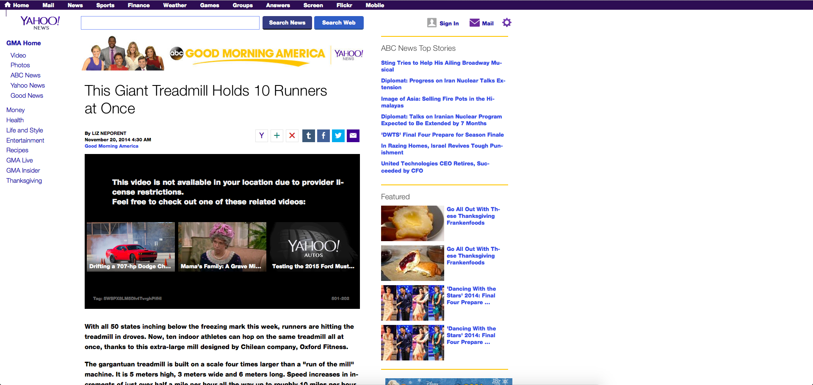Open Sting Broadway Musical story
813x385 pixels.
442,66
